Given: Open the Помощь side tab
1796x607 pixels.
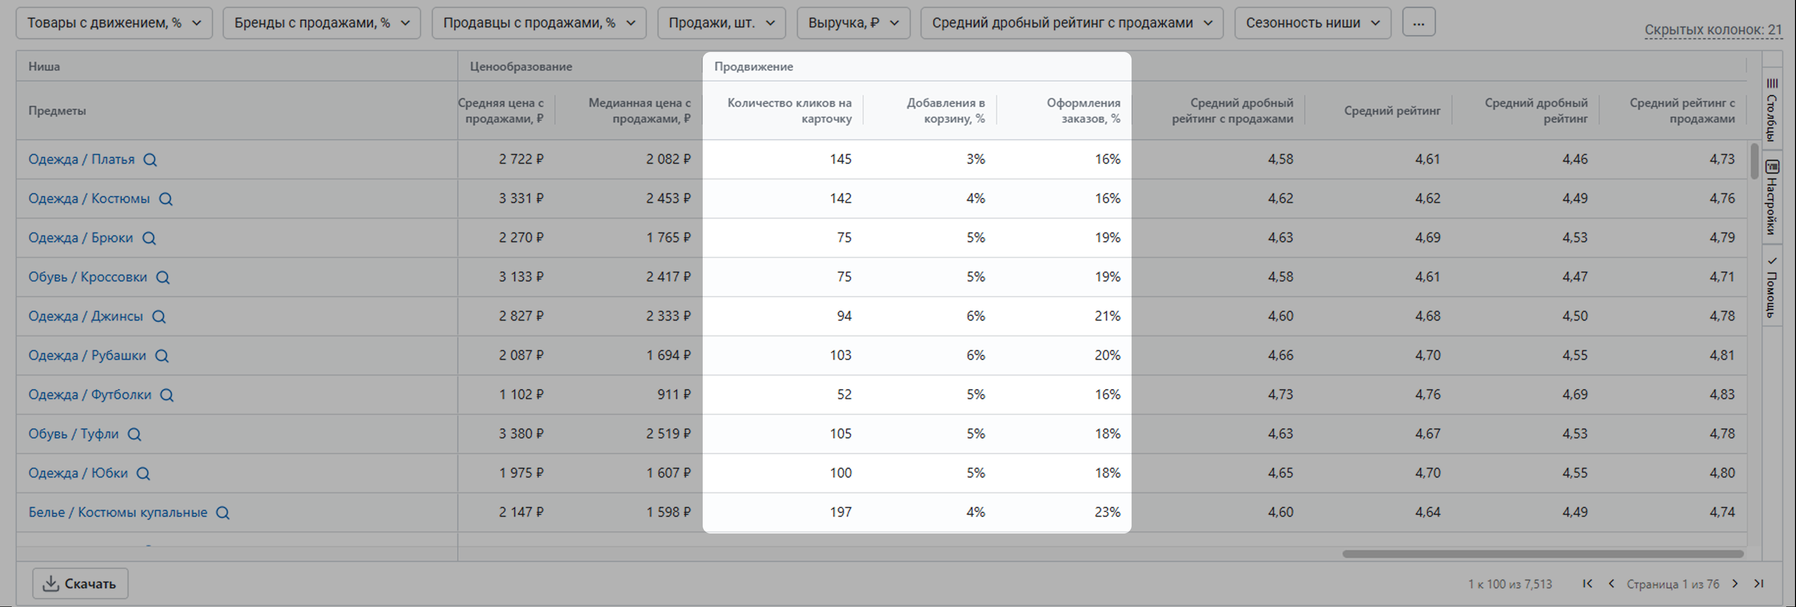Looking at the screenshot, I should [1771, 288].
